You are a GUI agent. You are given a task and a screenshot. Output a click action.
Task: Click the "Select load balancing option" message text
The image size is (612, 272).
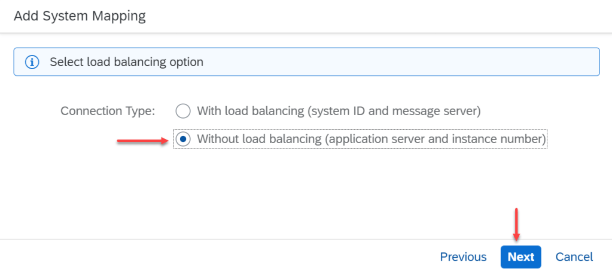(x=126, y=62)
